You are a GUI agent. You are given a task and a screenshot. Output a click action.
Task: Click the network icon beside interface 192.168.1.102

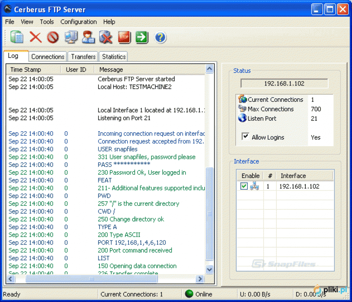(255, 186)
